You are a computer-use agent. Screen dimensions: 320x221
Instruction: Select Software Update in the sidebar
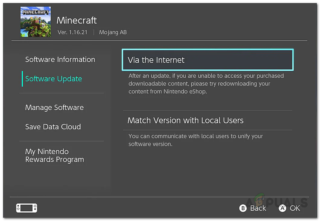point(54,79)
